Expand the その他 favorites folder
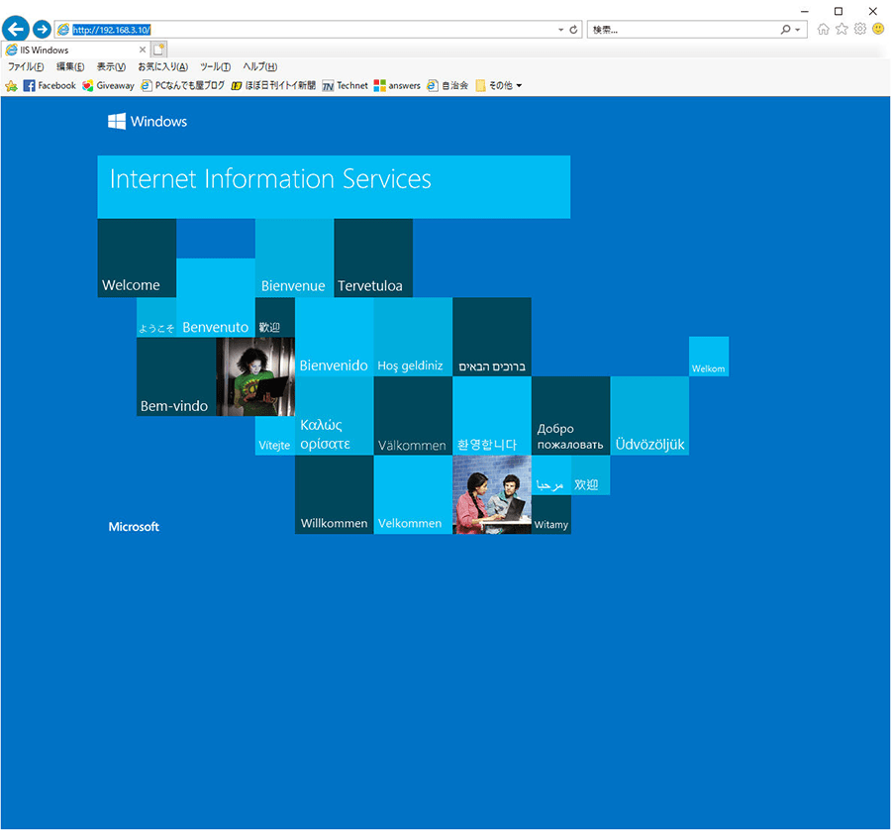891x830 pixels. click(498, 86)
